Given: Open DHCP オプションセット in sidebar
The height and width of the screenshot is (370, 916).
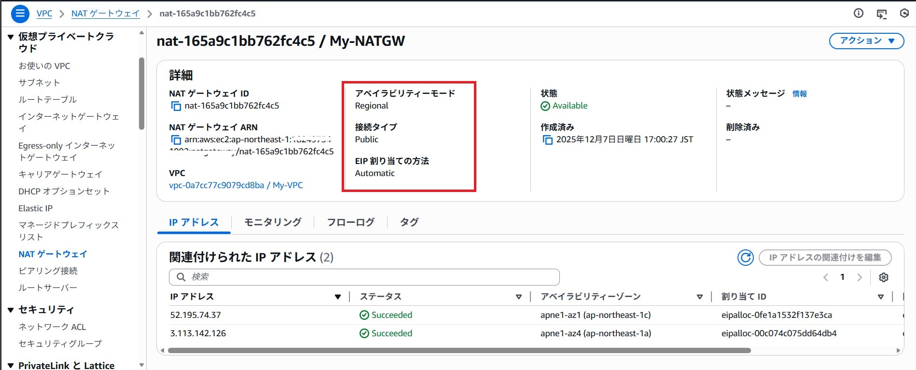Looking at the screenshot, I should coord(64,192).
